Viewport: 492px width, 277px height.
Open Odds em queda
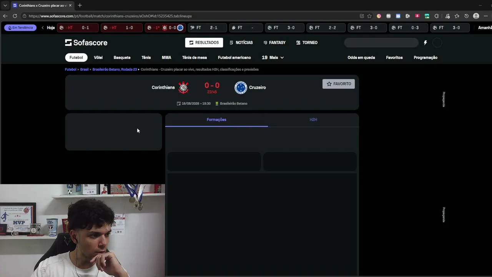[x=361, y=58]
